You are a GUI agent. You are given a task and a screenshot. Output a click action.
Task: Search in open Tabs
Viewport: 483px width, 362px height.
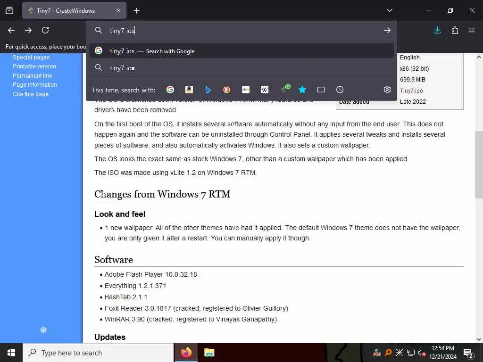coord(321,90)
